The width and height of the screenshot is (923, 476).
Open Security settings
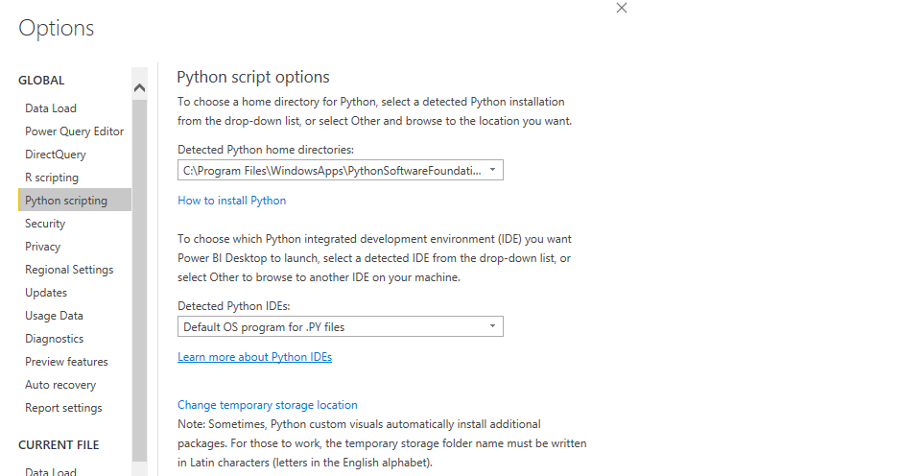45,224
